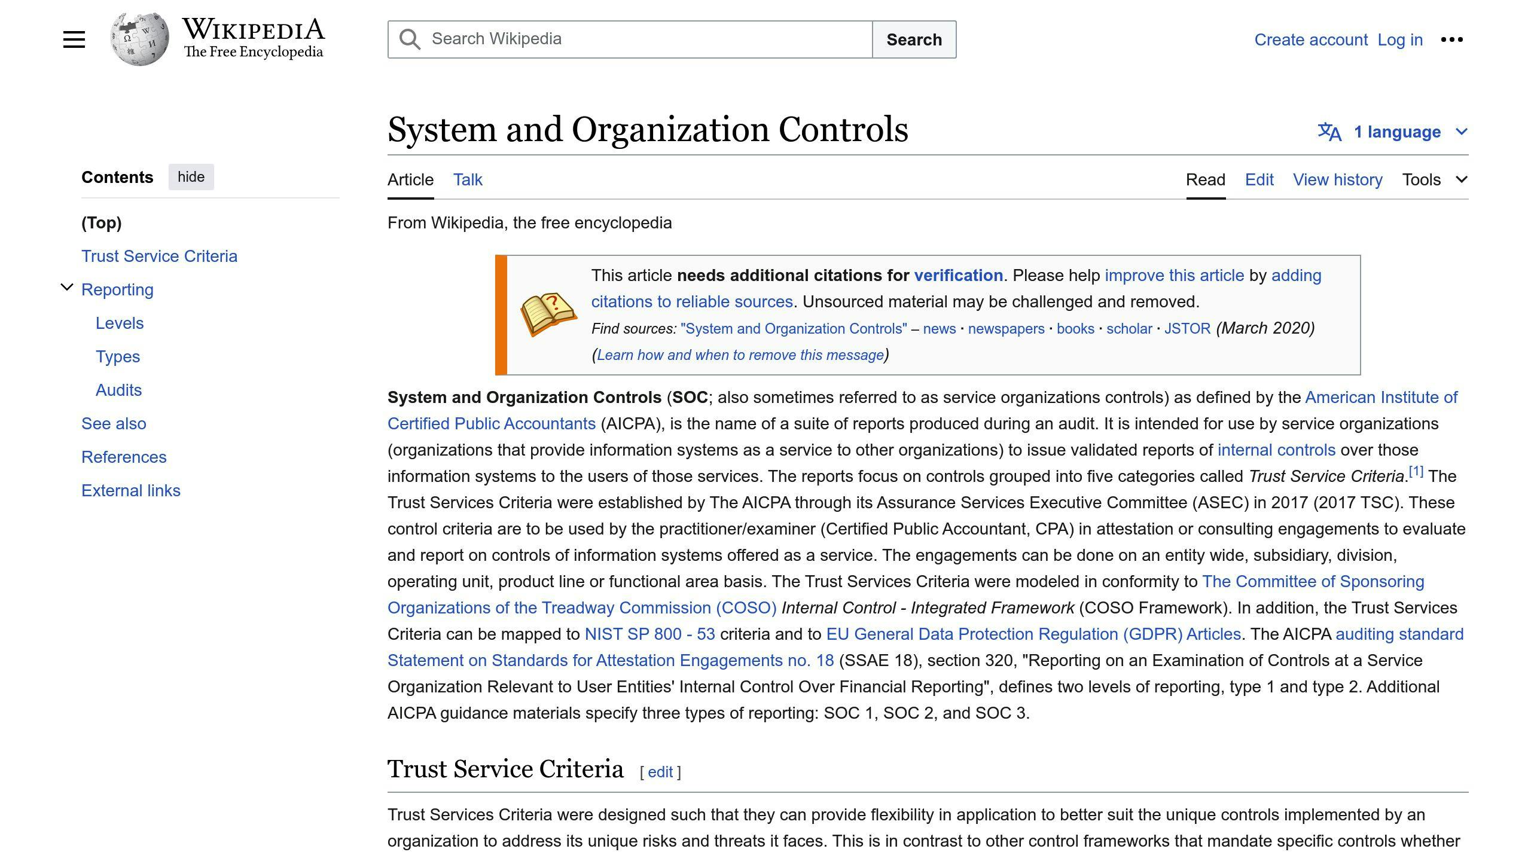Focus the Search Wikipedia input field
This screenshot has height=861, width=1531.
point(646,39)
